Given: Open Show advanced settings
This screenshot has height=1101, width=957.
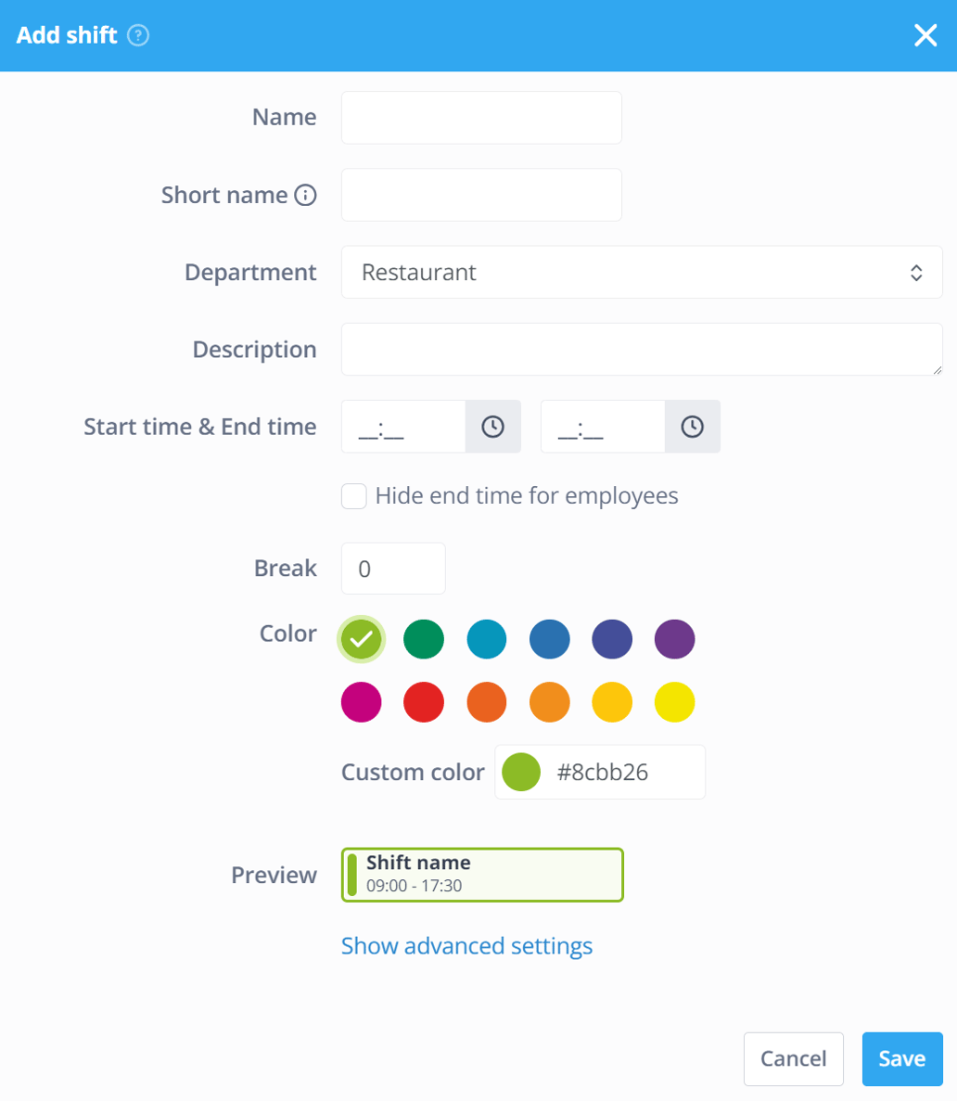Looking at the screenshot, I should [x=466, y=945].
